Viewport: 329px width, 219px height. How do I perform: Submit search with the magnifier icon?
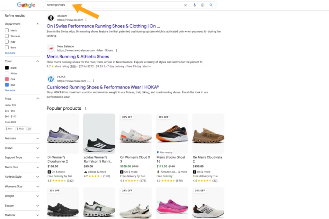click(211, 5)
